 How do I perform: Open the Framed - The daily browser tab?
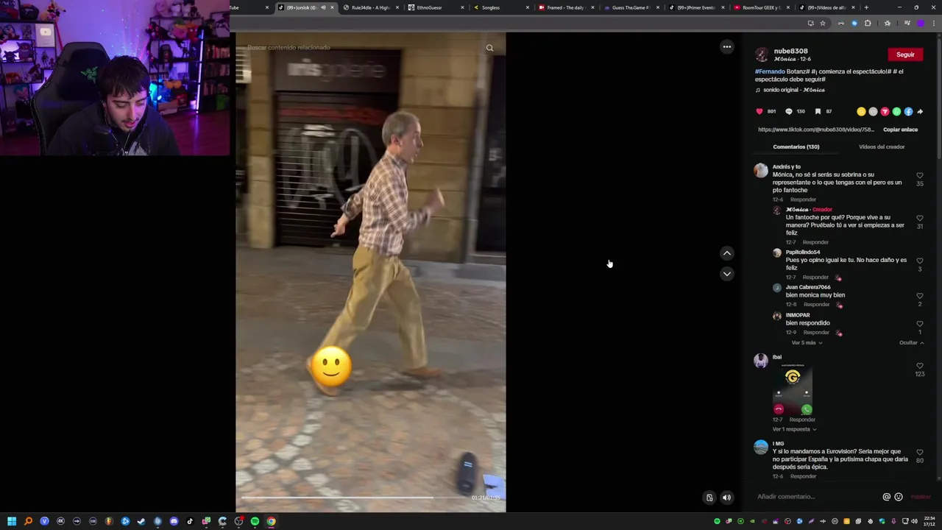(565, 7)
